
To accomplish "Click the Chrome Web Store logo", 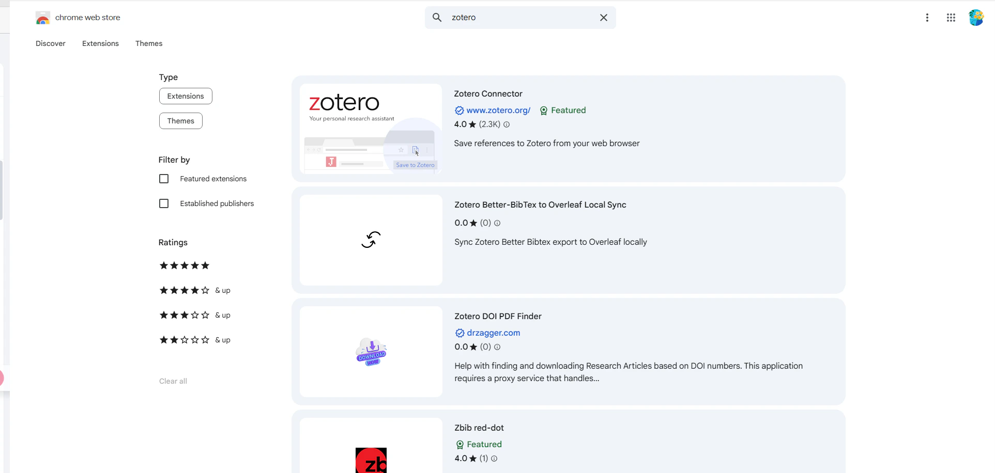I will pyautogui.click(x=43, y=17).
